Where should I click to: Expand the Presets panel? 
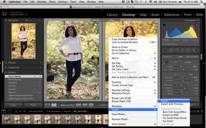click(x=6, y=63)
